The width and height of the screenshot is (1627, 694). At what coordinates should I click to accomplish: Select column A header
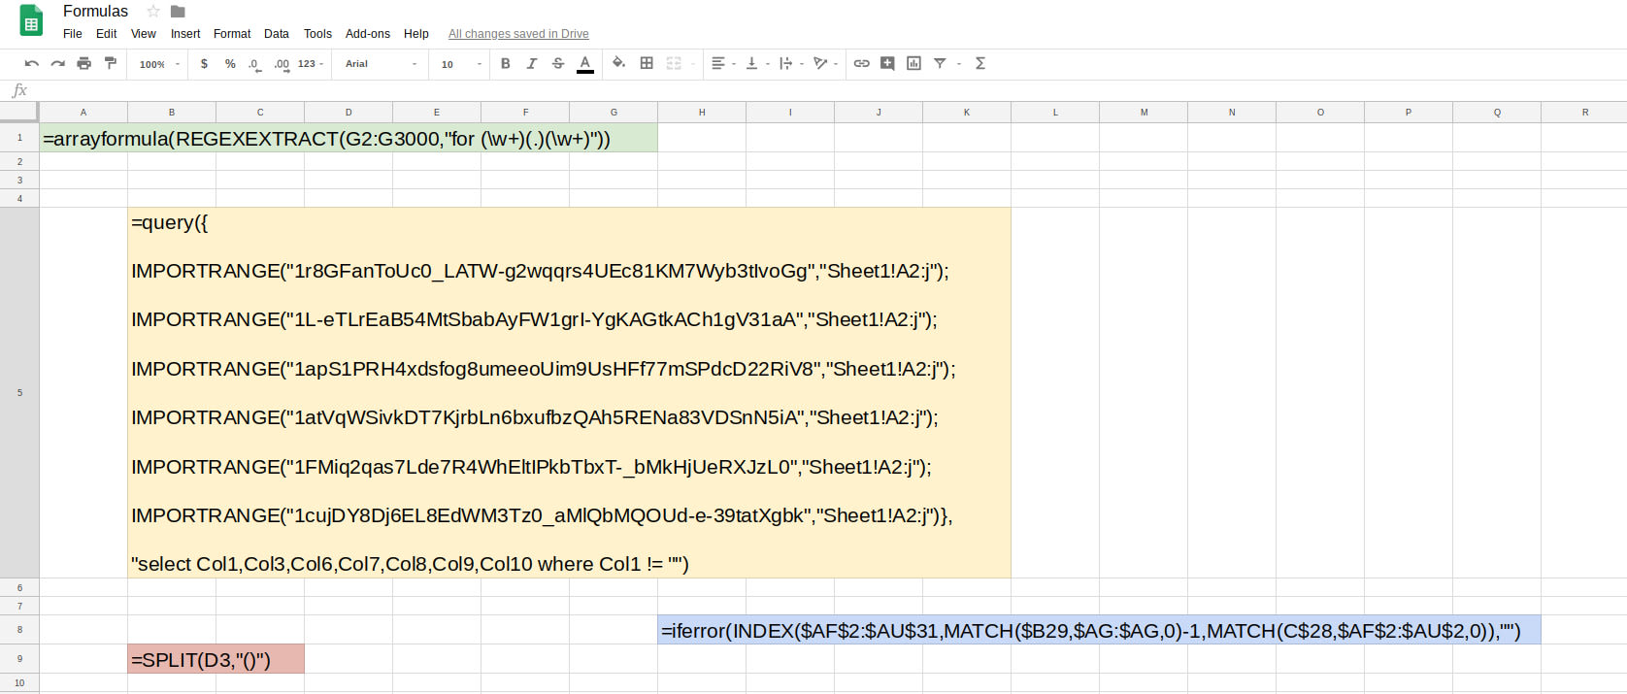click(83, 113)
